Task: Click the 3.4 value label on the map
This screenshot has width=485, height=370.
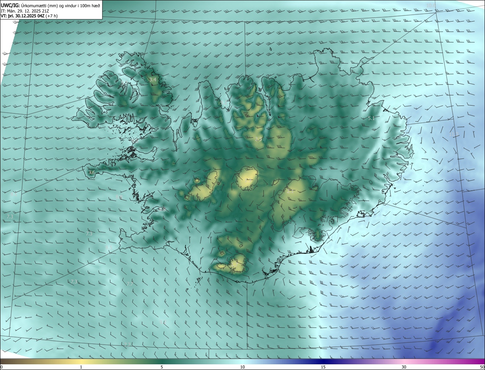Action: [x=153, y=80]
